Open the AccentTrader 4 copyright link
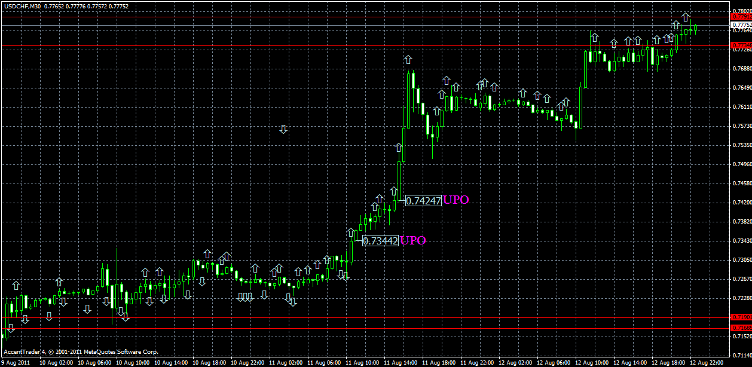The width and height of the screenshot is (752, 367). click(81, 352)
